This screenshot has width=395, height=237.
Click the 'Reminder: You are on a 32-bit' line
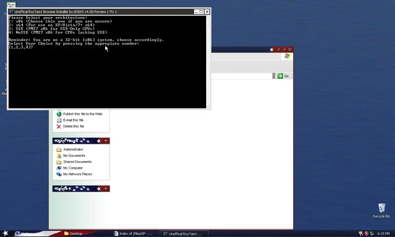coord(86,40)
